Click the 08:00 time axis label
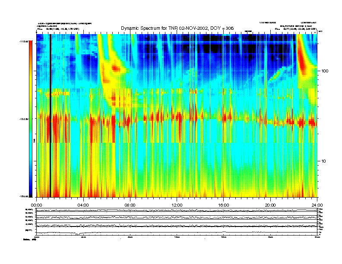 tap(130, 205)
